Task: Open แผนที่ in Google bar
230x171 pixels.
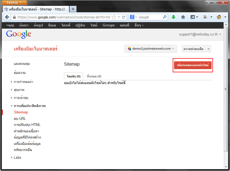Action: pos(124,25)
